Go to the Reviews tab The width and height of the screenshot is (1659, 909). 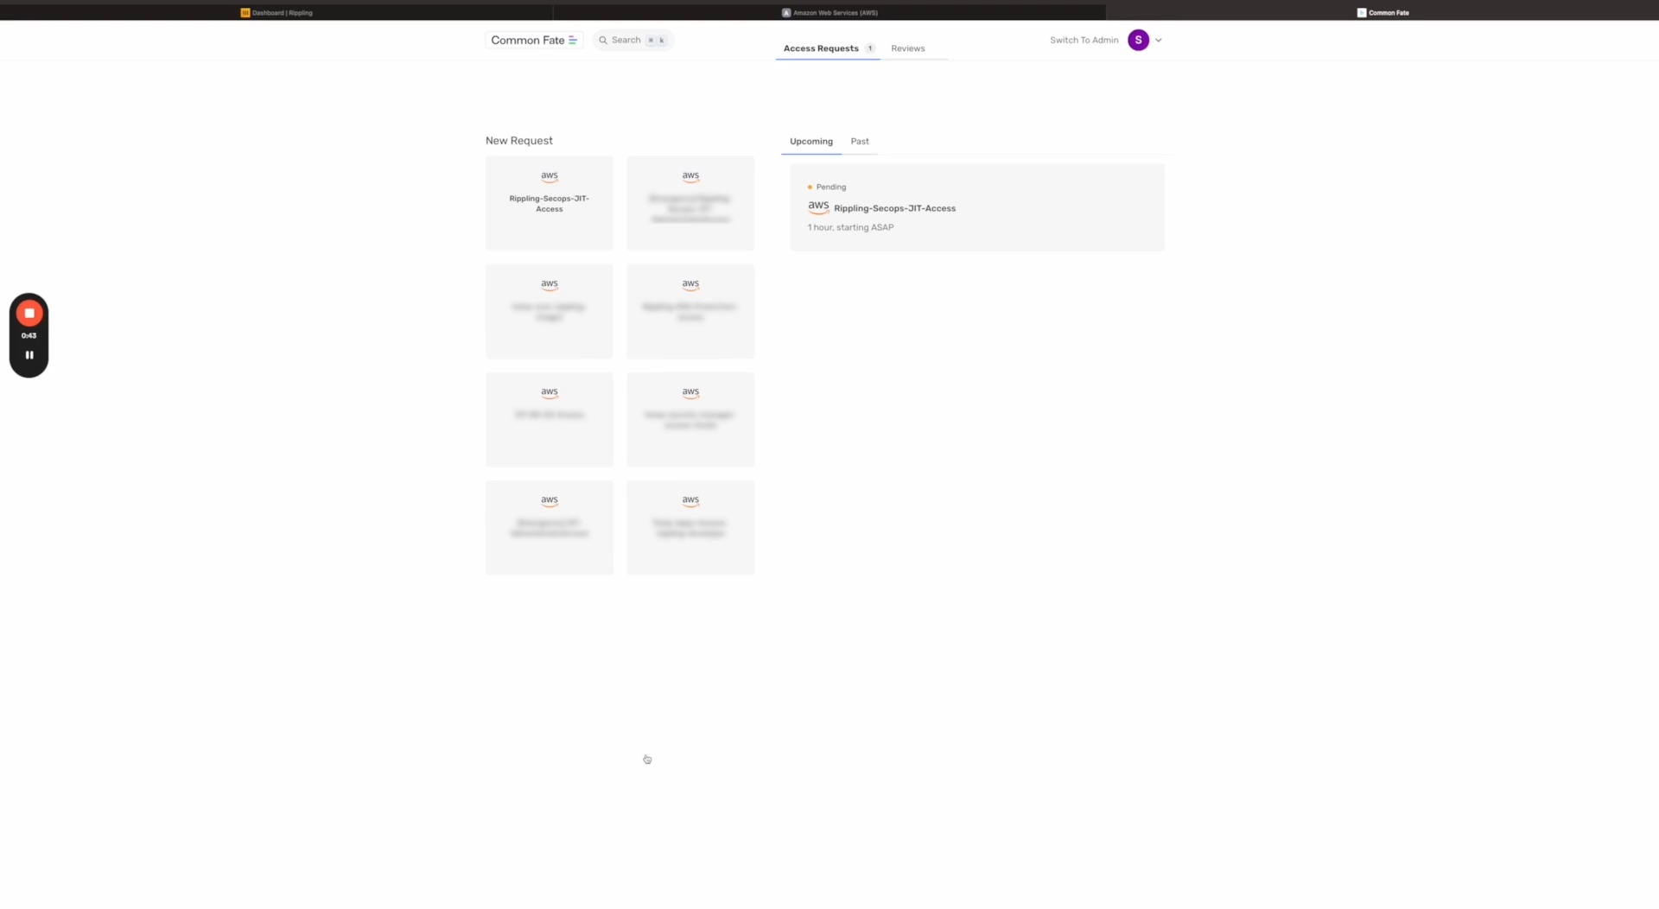point(907,48)
